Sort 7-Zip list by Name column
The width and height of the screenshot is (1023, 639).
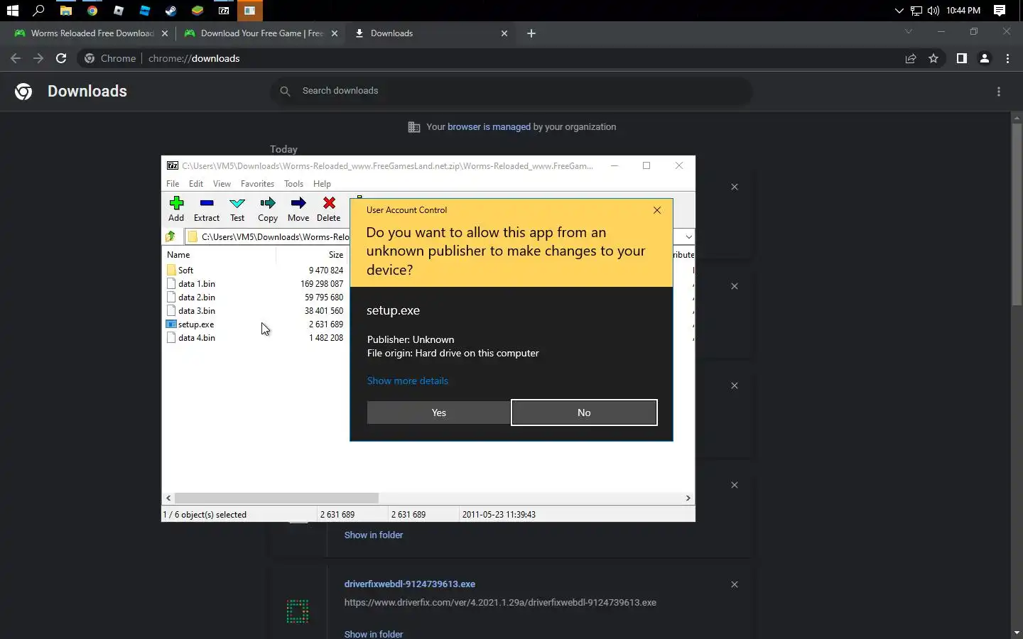pyautogui.click(x=219, y=255)
